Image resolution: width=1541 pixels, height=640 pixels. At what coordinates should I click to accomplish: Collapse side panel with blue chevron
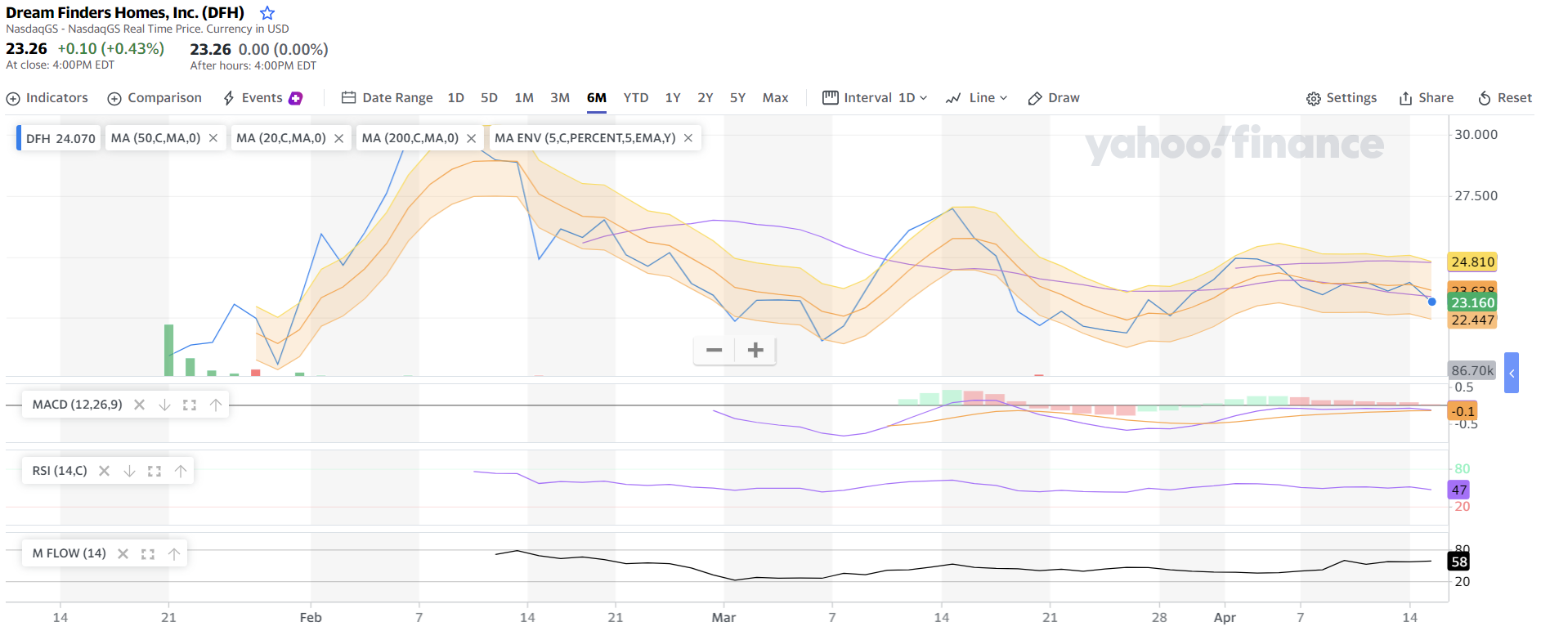1512,373
